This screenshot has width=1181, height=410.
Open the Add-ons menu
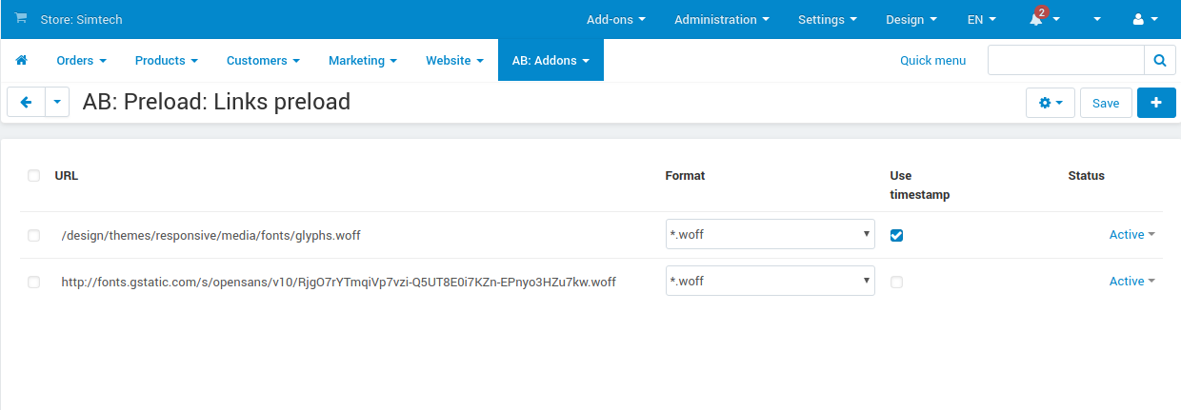coord(615,19)
